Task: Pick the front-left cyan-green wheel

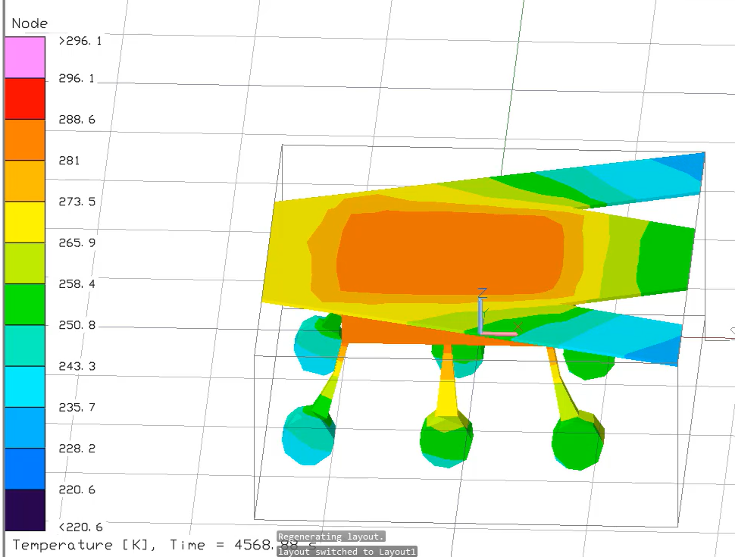Action: [x=308, y=435]
